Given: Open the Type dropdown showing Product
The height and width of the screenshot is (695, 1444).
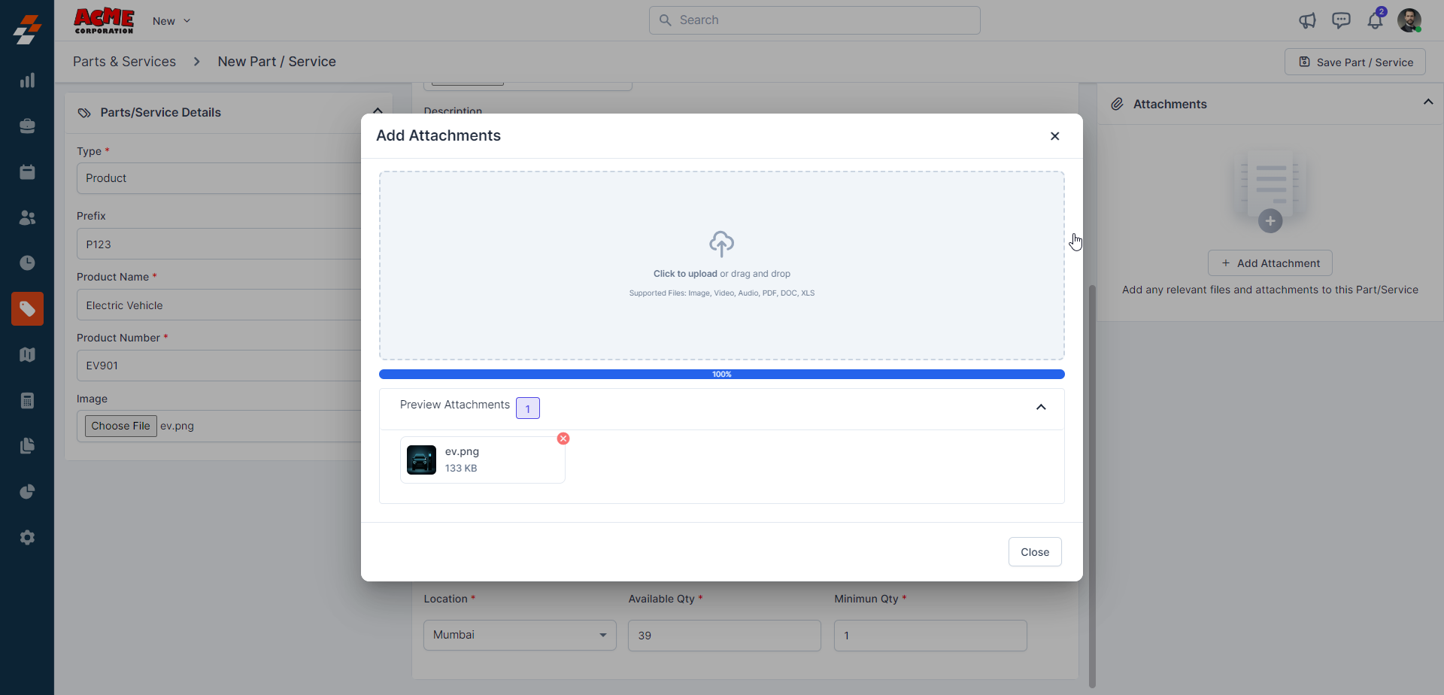Looking at the screenshot, I should [220, 178].
